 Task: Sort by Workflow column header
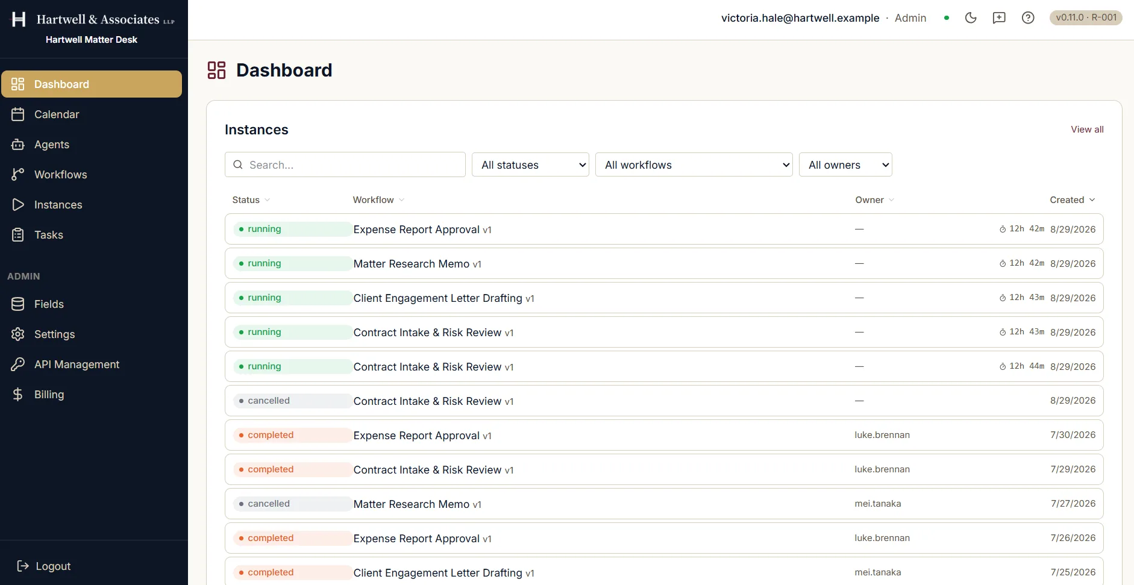tap(378, 200)
